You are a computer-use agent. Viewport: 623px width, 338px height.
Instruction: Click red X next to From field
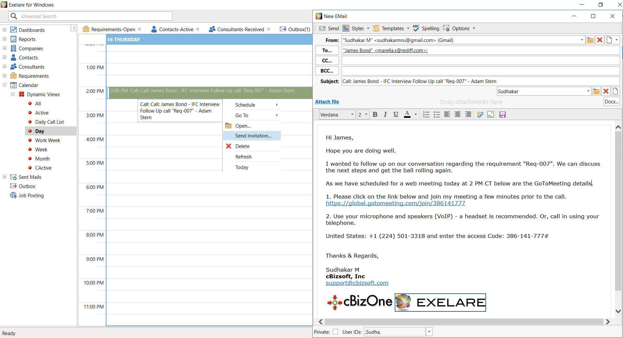(x=600, y=40)
